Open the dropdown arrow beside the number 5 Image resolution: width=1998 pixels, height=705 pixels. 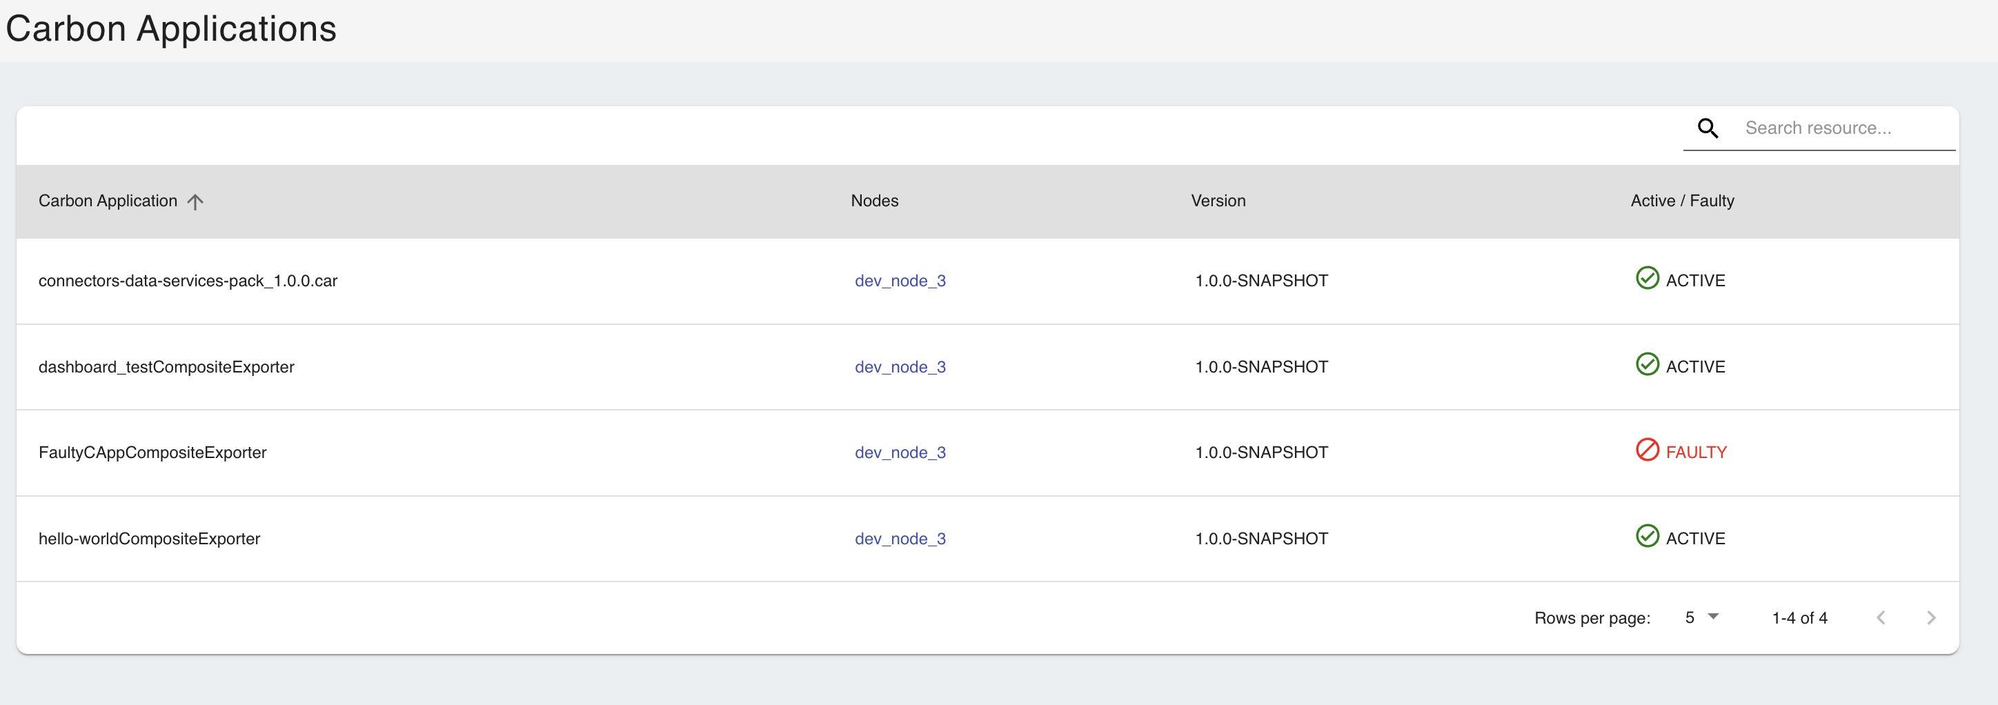(1713, 617)
